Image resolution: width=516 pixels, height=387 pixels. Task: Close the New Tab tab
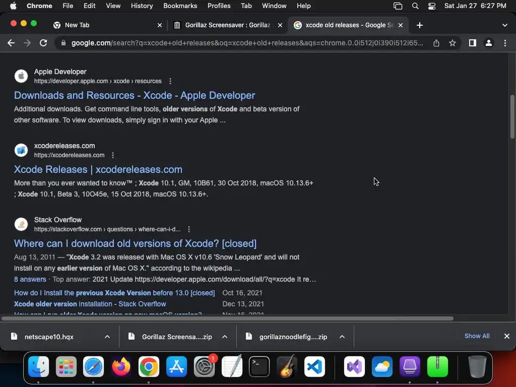coord(160,25)
